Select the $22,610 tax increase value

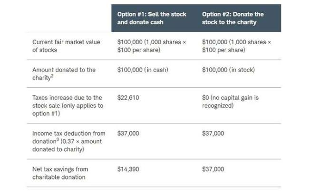pyautogui.click(x=128, y=98)
